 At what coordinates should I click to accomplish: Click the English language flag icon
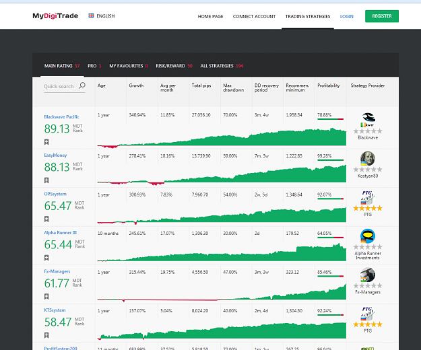92,16
